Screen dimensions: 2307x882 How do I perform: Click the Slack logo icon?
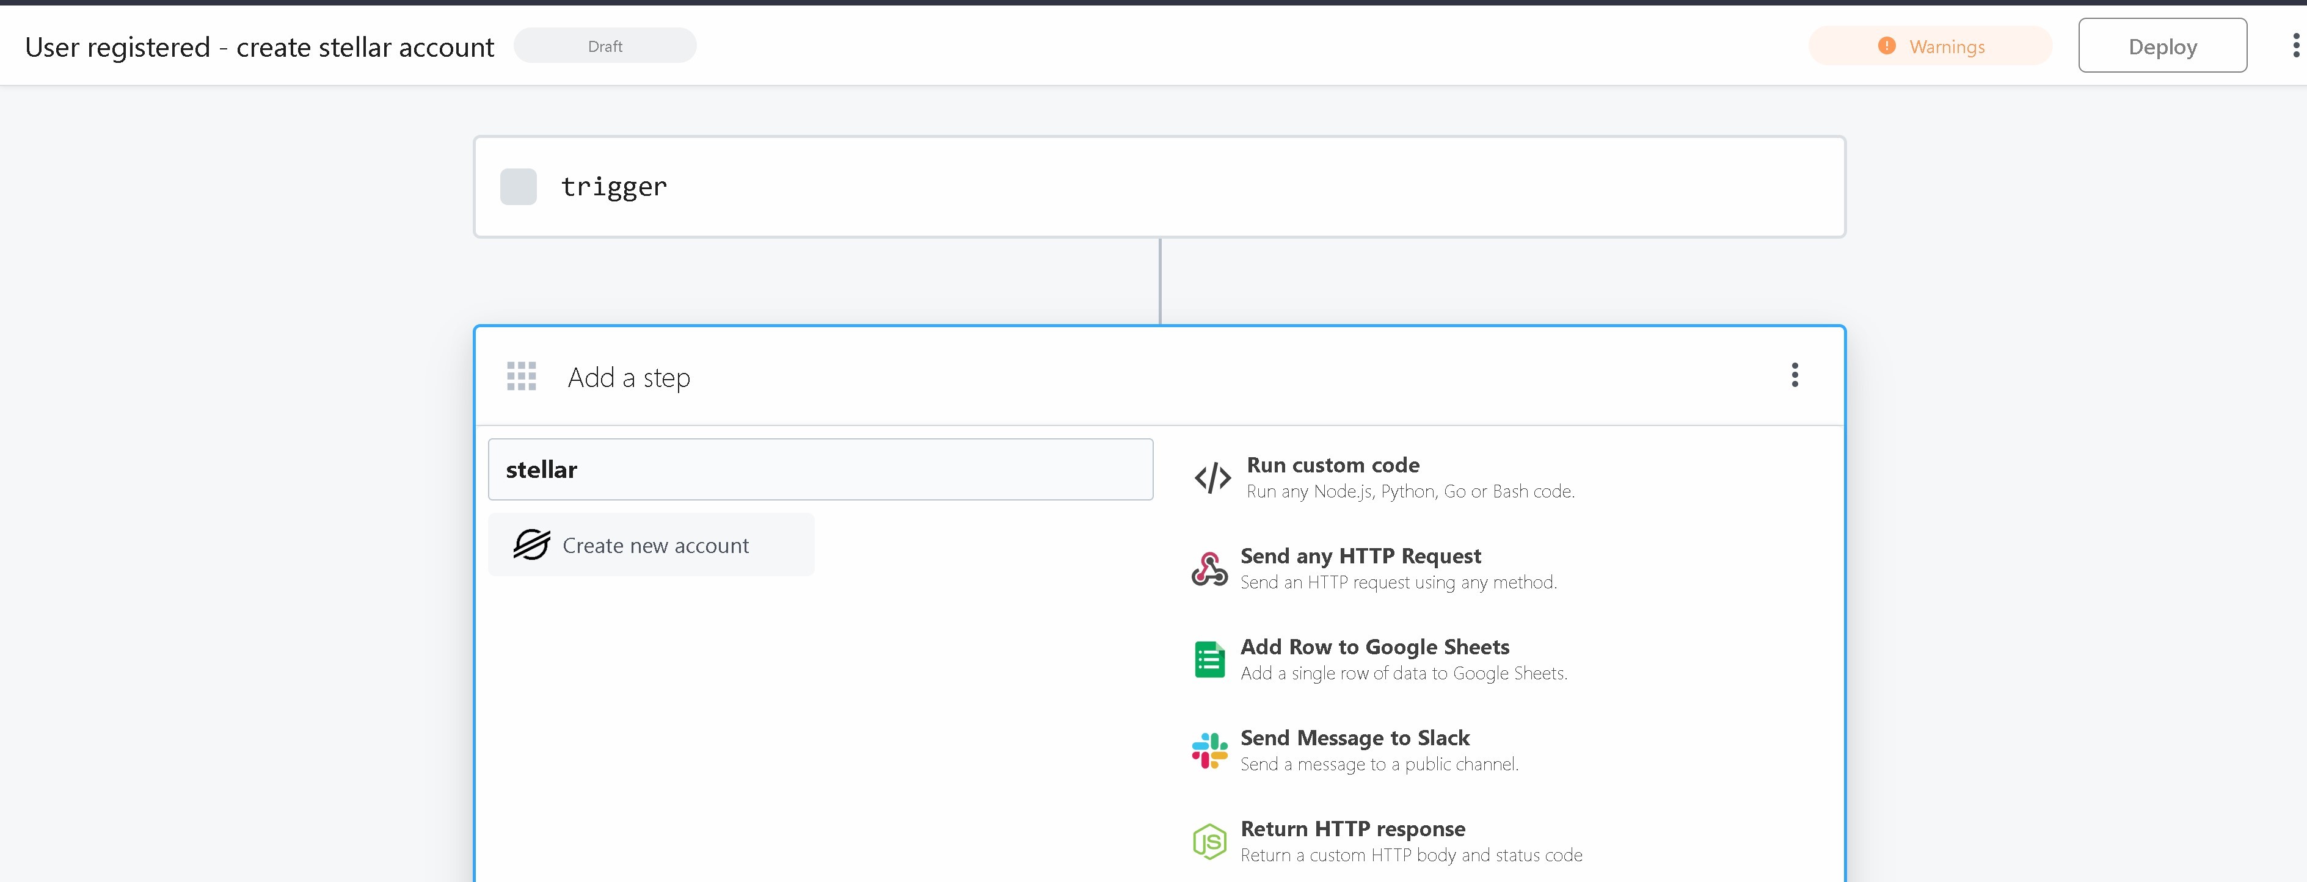coord(1209,751)
